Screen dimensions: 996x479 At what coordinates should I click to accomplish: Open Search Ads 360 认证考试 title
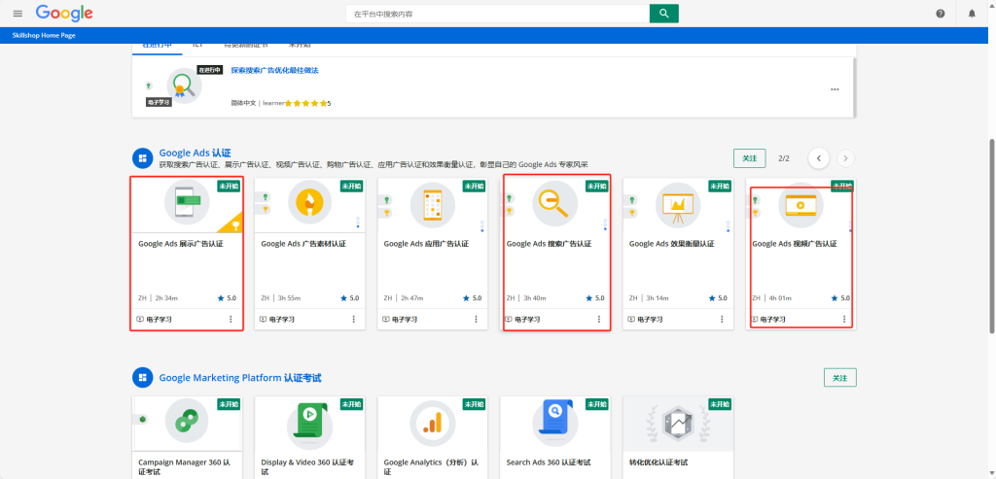tap(549, 462)
